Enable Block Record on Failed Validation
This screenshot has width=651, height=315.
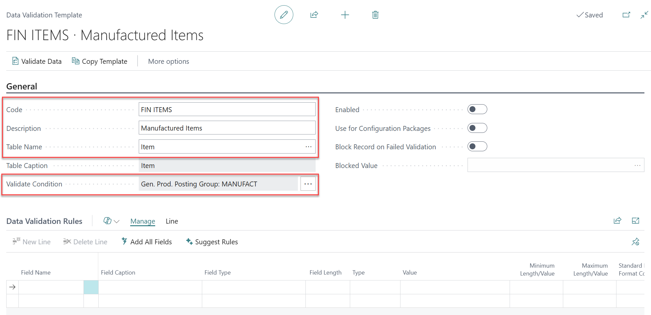click(x=477, y=146)
